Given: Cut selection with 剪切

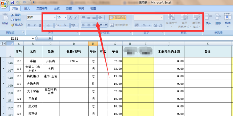Looking at the screenshot, I should (16, 15).
